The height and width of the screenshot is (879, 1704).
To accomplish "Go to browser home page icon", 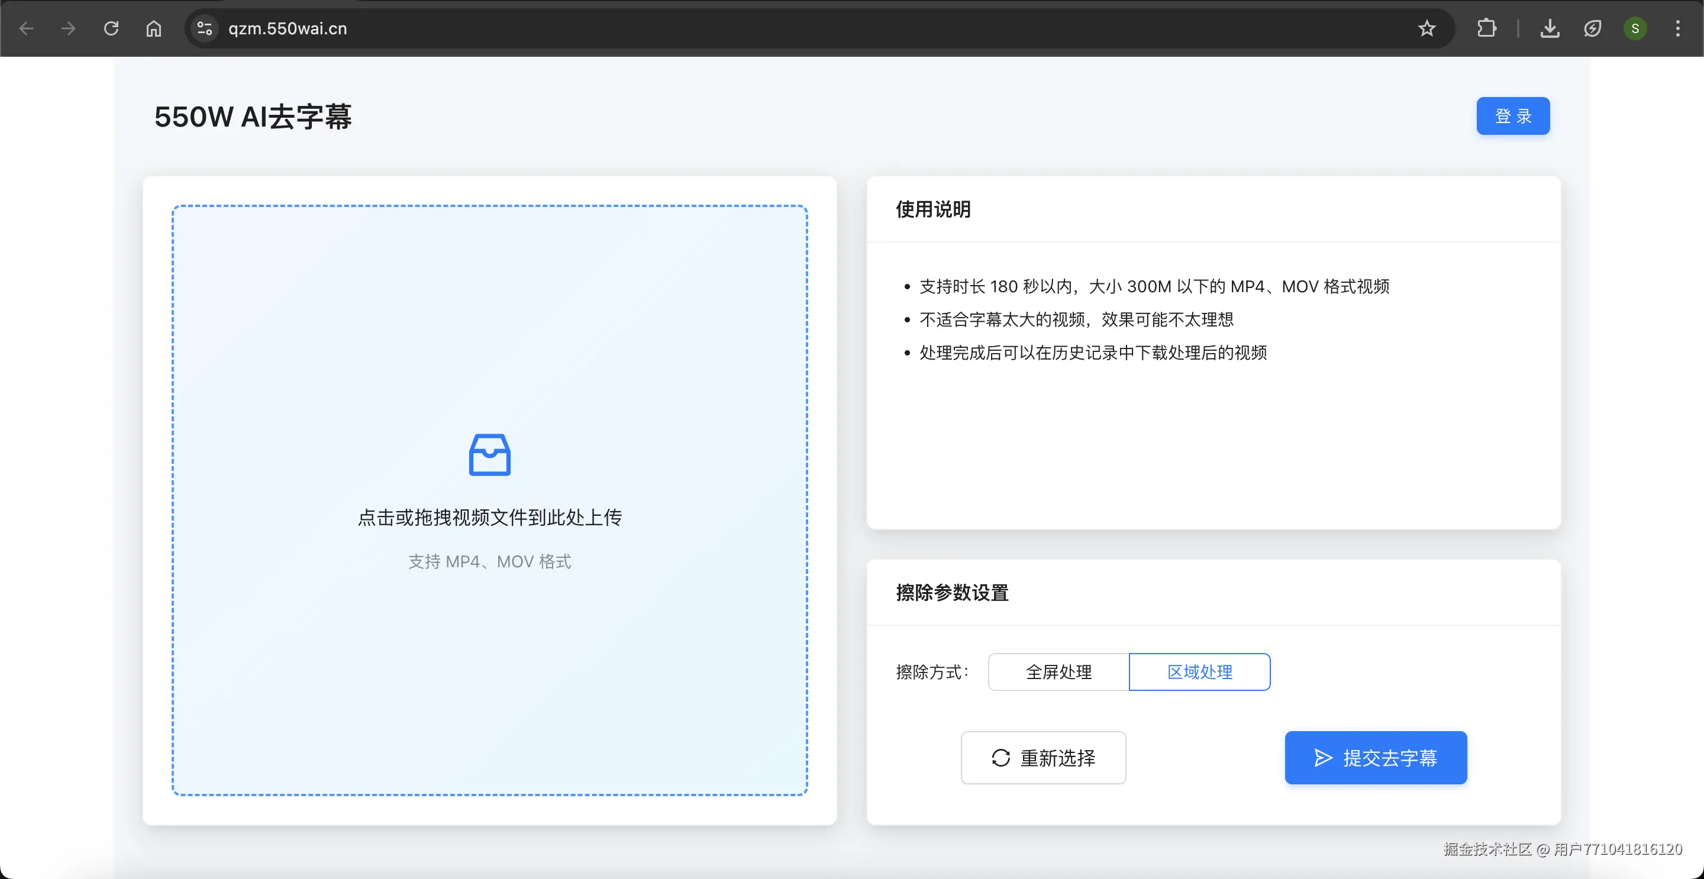I will pos(153,28).
